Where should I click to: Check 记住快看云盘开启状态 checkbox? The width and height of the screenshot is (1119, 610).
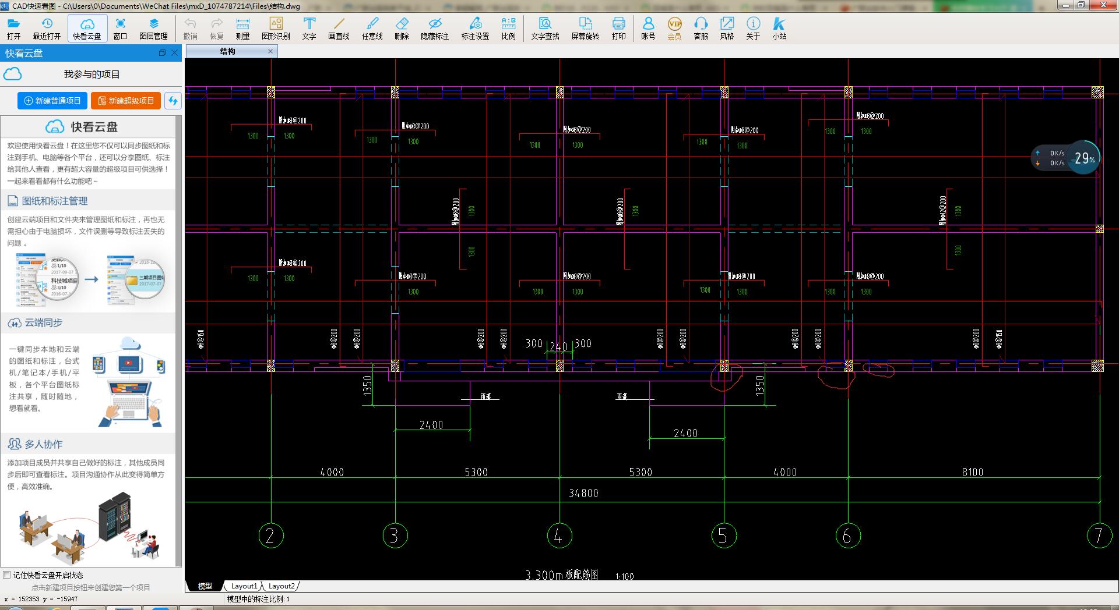click(x=7, y=575)
